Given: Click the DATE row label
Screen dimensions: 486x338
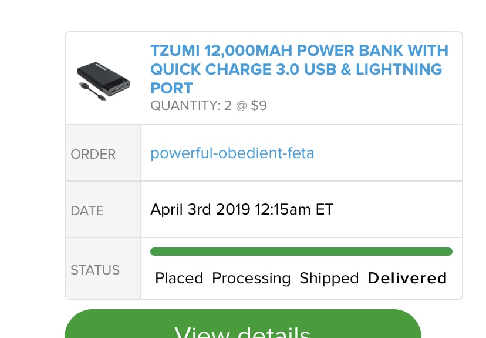Looking at the screenshot, I should point(87,210).
